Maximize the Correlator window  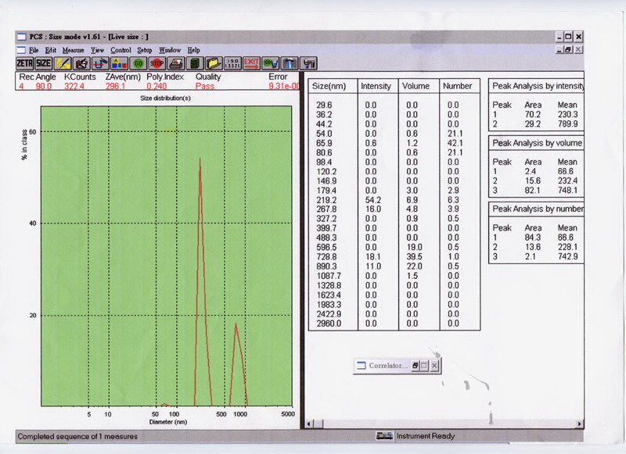[x=425, y=365]
